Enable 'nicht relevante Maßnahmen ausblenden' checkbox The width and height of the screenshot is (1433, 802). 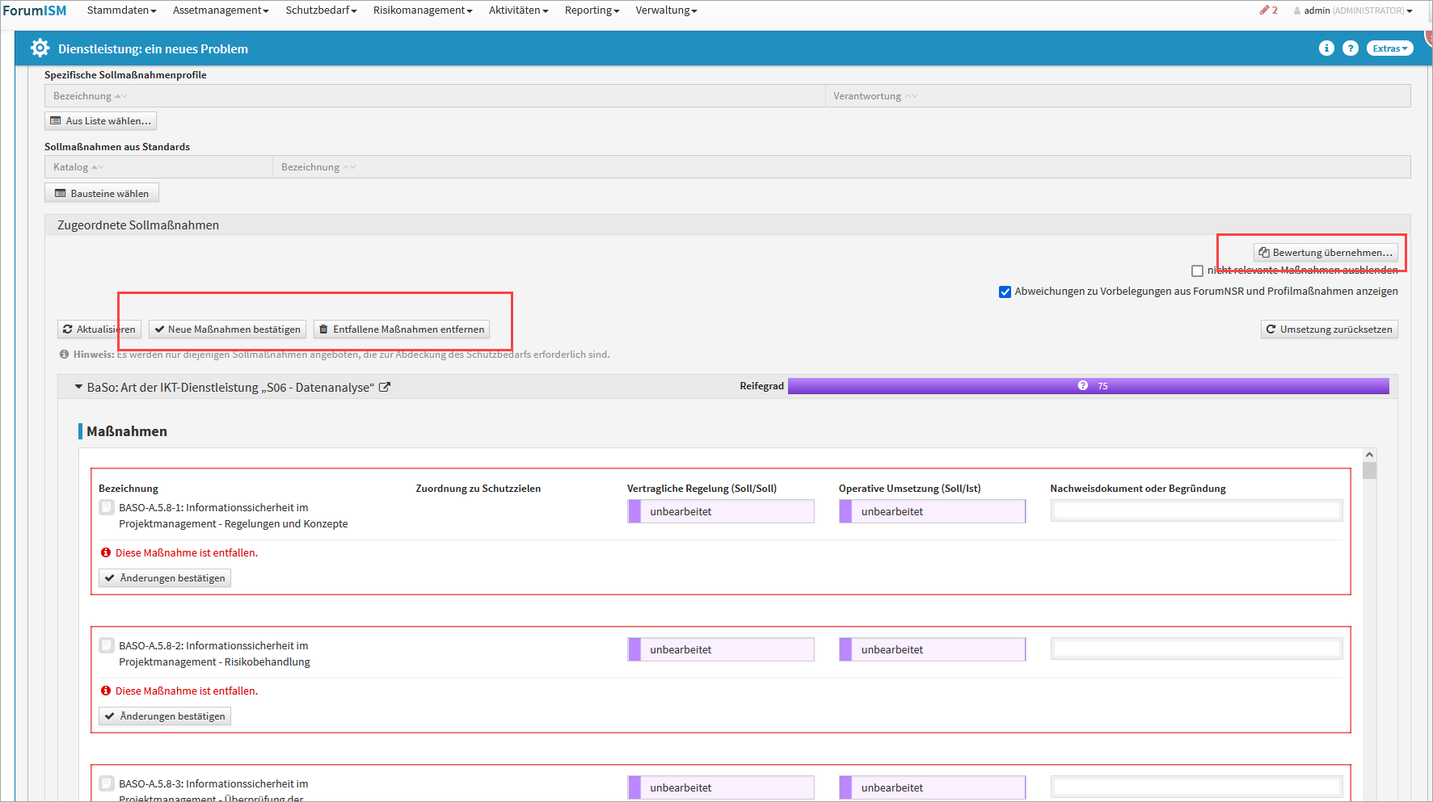[x=1197, y=271]
